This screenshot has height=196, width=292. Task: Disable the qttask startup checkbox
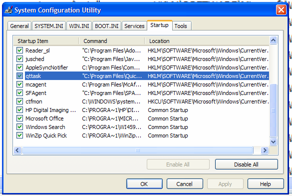pos(19,76)
